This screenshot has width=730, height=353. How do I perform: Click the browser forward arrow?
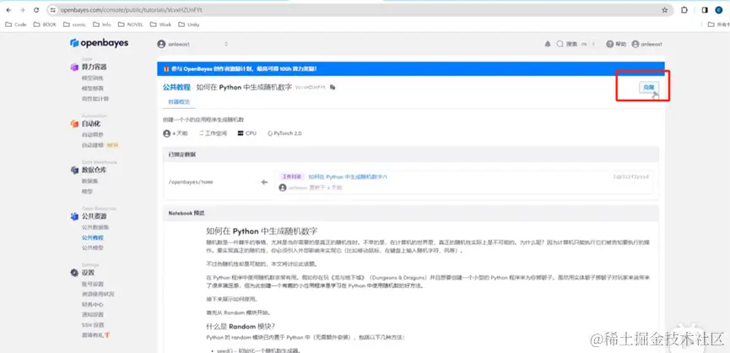click(x=22, y=10)
